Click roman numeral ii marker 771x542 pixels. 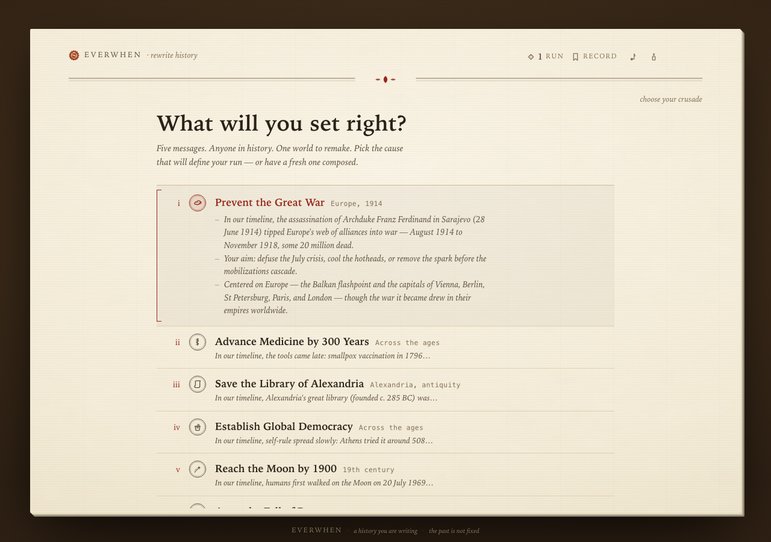(x=178, y=343)
